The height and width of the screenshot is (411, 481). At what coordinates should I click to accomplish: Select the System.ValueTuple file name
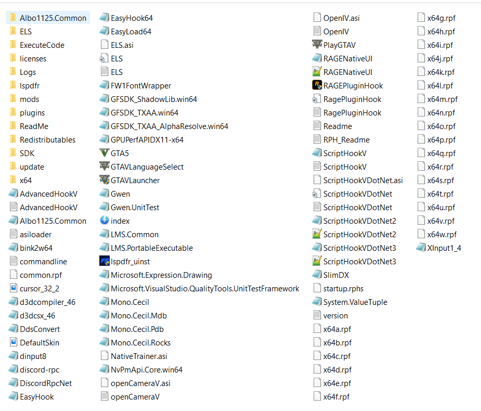355,302
